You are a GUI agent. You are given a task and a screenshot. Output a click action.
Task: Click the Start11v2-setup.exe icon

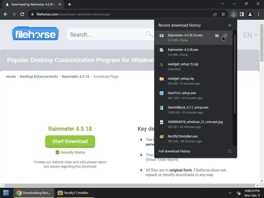tap(161, 93)
